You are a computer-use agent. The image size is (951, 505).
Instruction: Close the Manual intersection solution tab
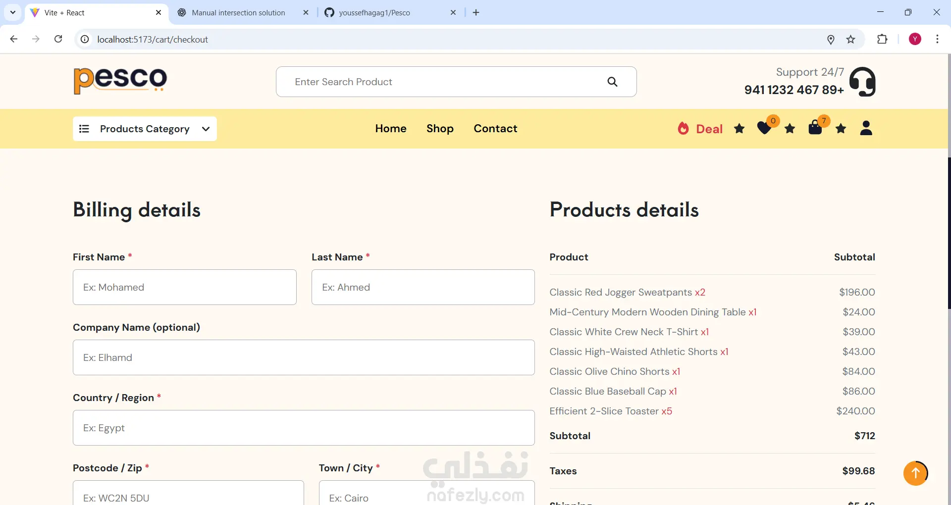click(306, 12)
